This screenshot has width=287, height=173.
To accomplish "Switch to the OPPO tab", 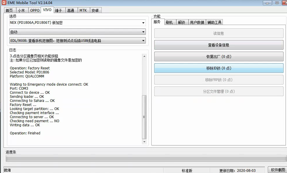I will click(35, 10).
